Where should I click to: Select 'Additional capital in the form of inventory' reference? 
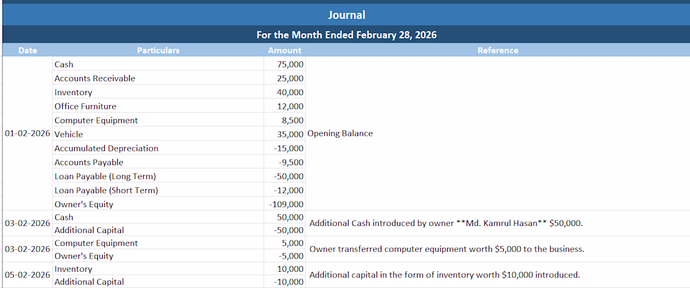pos(497,275)
